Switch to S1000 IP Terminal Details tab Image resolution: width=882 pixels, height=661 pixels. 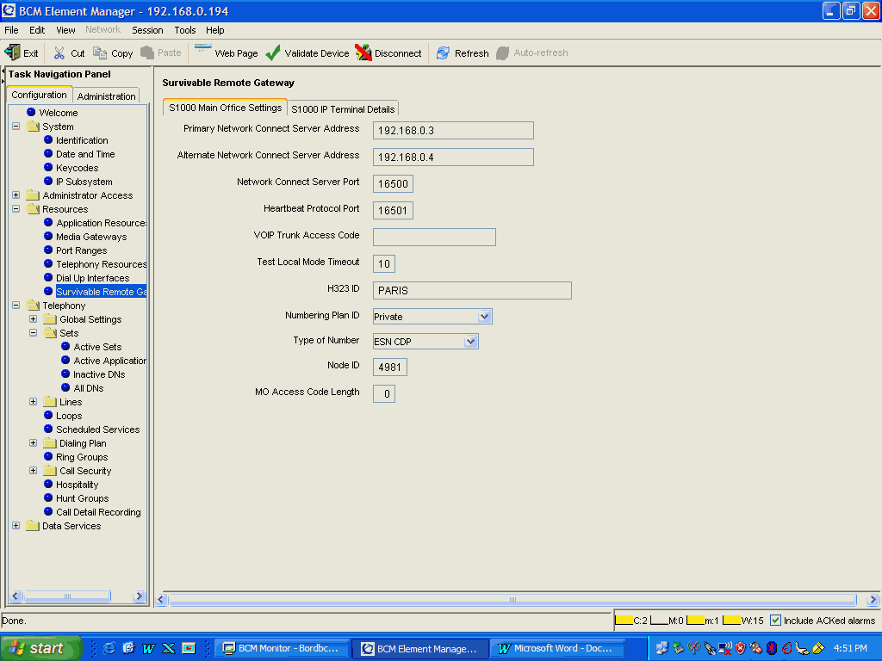pos(343,109)
